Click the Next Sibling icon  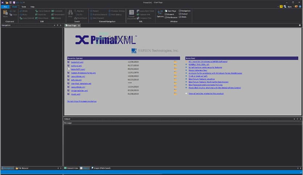pos(109,15)
